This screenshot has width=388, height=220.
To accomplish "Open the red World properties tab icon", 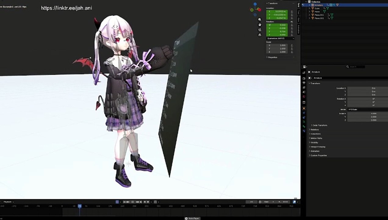I will pos(304,97).
